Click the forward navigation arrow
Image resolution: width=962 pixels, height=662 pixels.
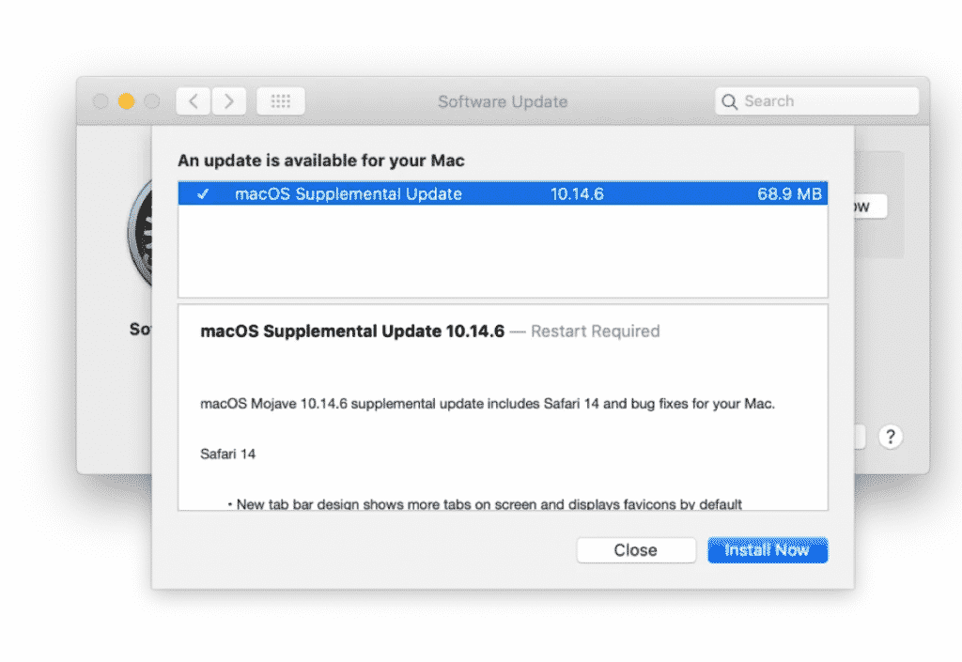[229, 100]
